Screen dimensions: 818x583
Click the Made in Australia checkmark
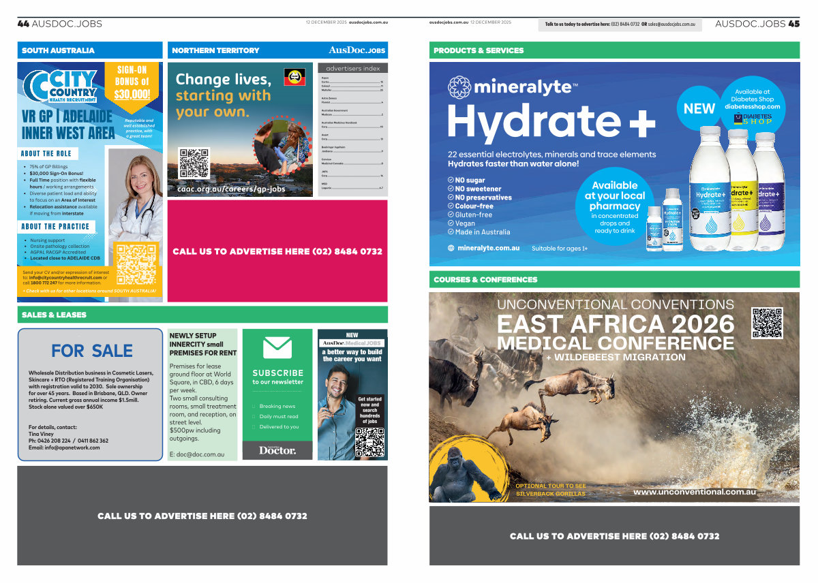[451, 232]
